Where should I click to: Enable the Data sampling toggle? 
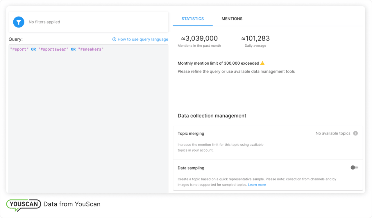pos(354,168)
